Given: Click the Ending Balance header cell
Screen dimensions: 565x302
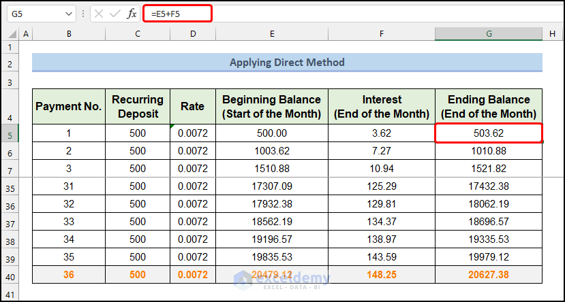Looking at the screenshot, I should (x=488, y=107).
